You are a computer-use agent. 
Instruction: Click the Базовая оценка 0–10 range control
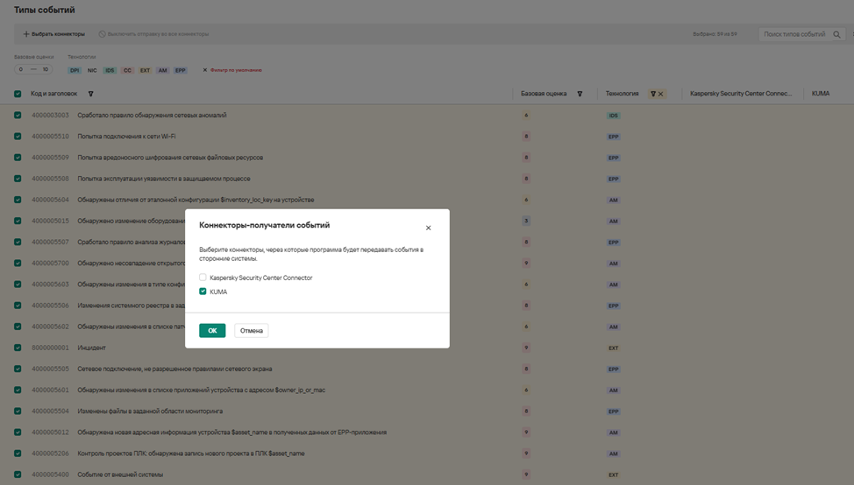tap(33, 69)
